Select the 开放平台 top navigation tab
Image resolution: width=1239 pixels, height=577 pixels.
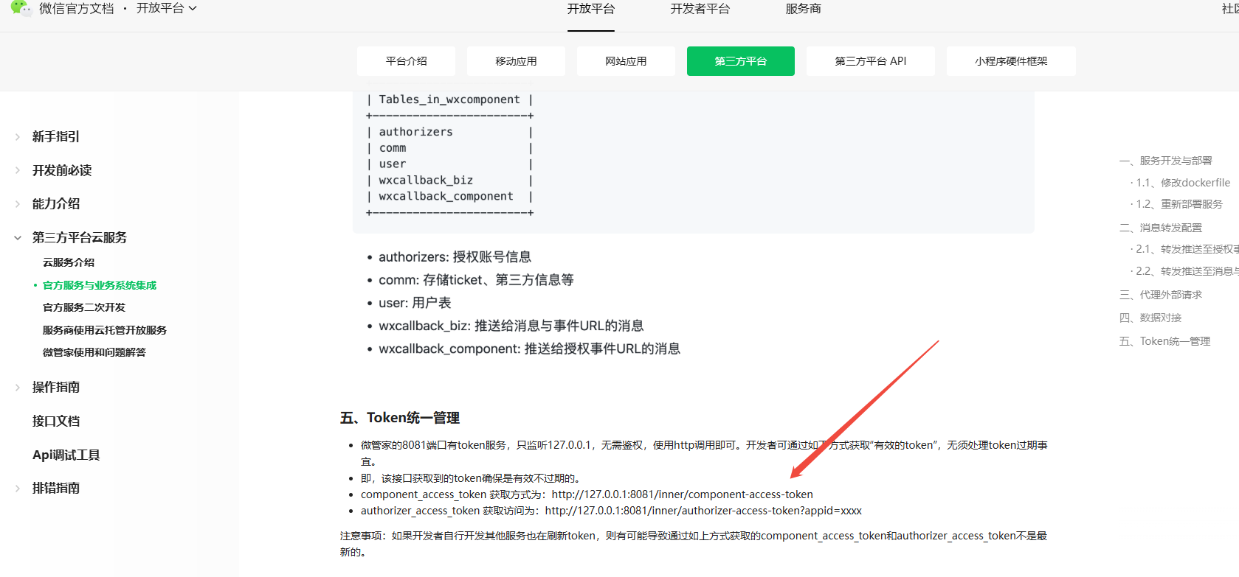pos(590,9)
